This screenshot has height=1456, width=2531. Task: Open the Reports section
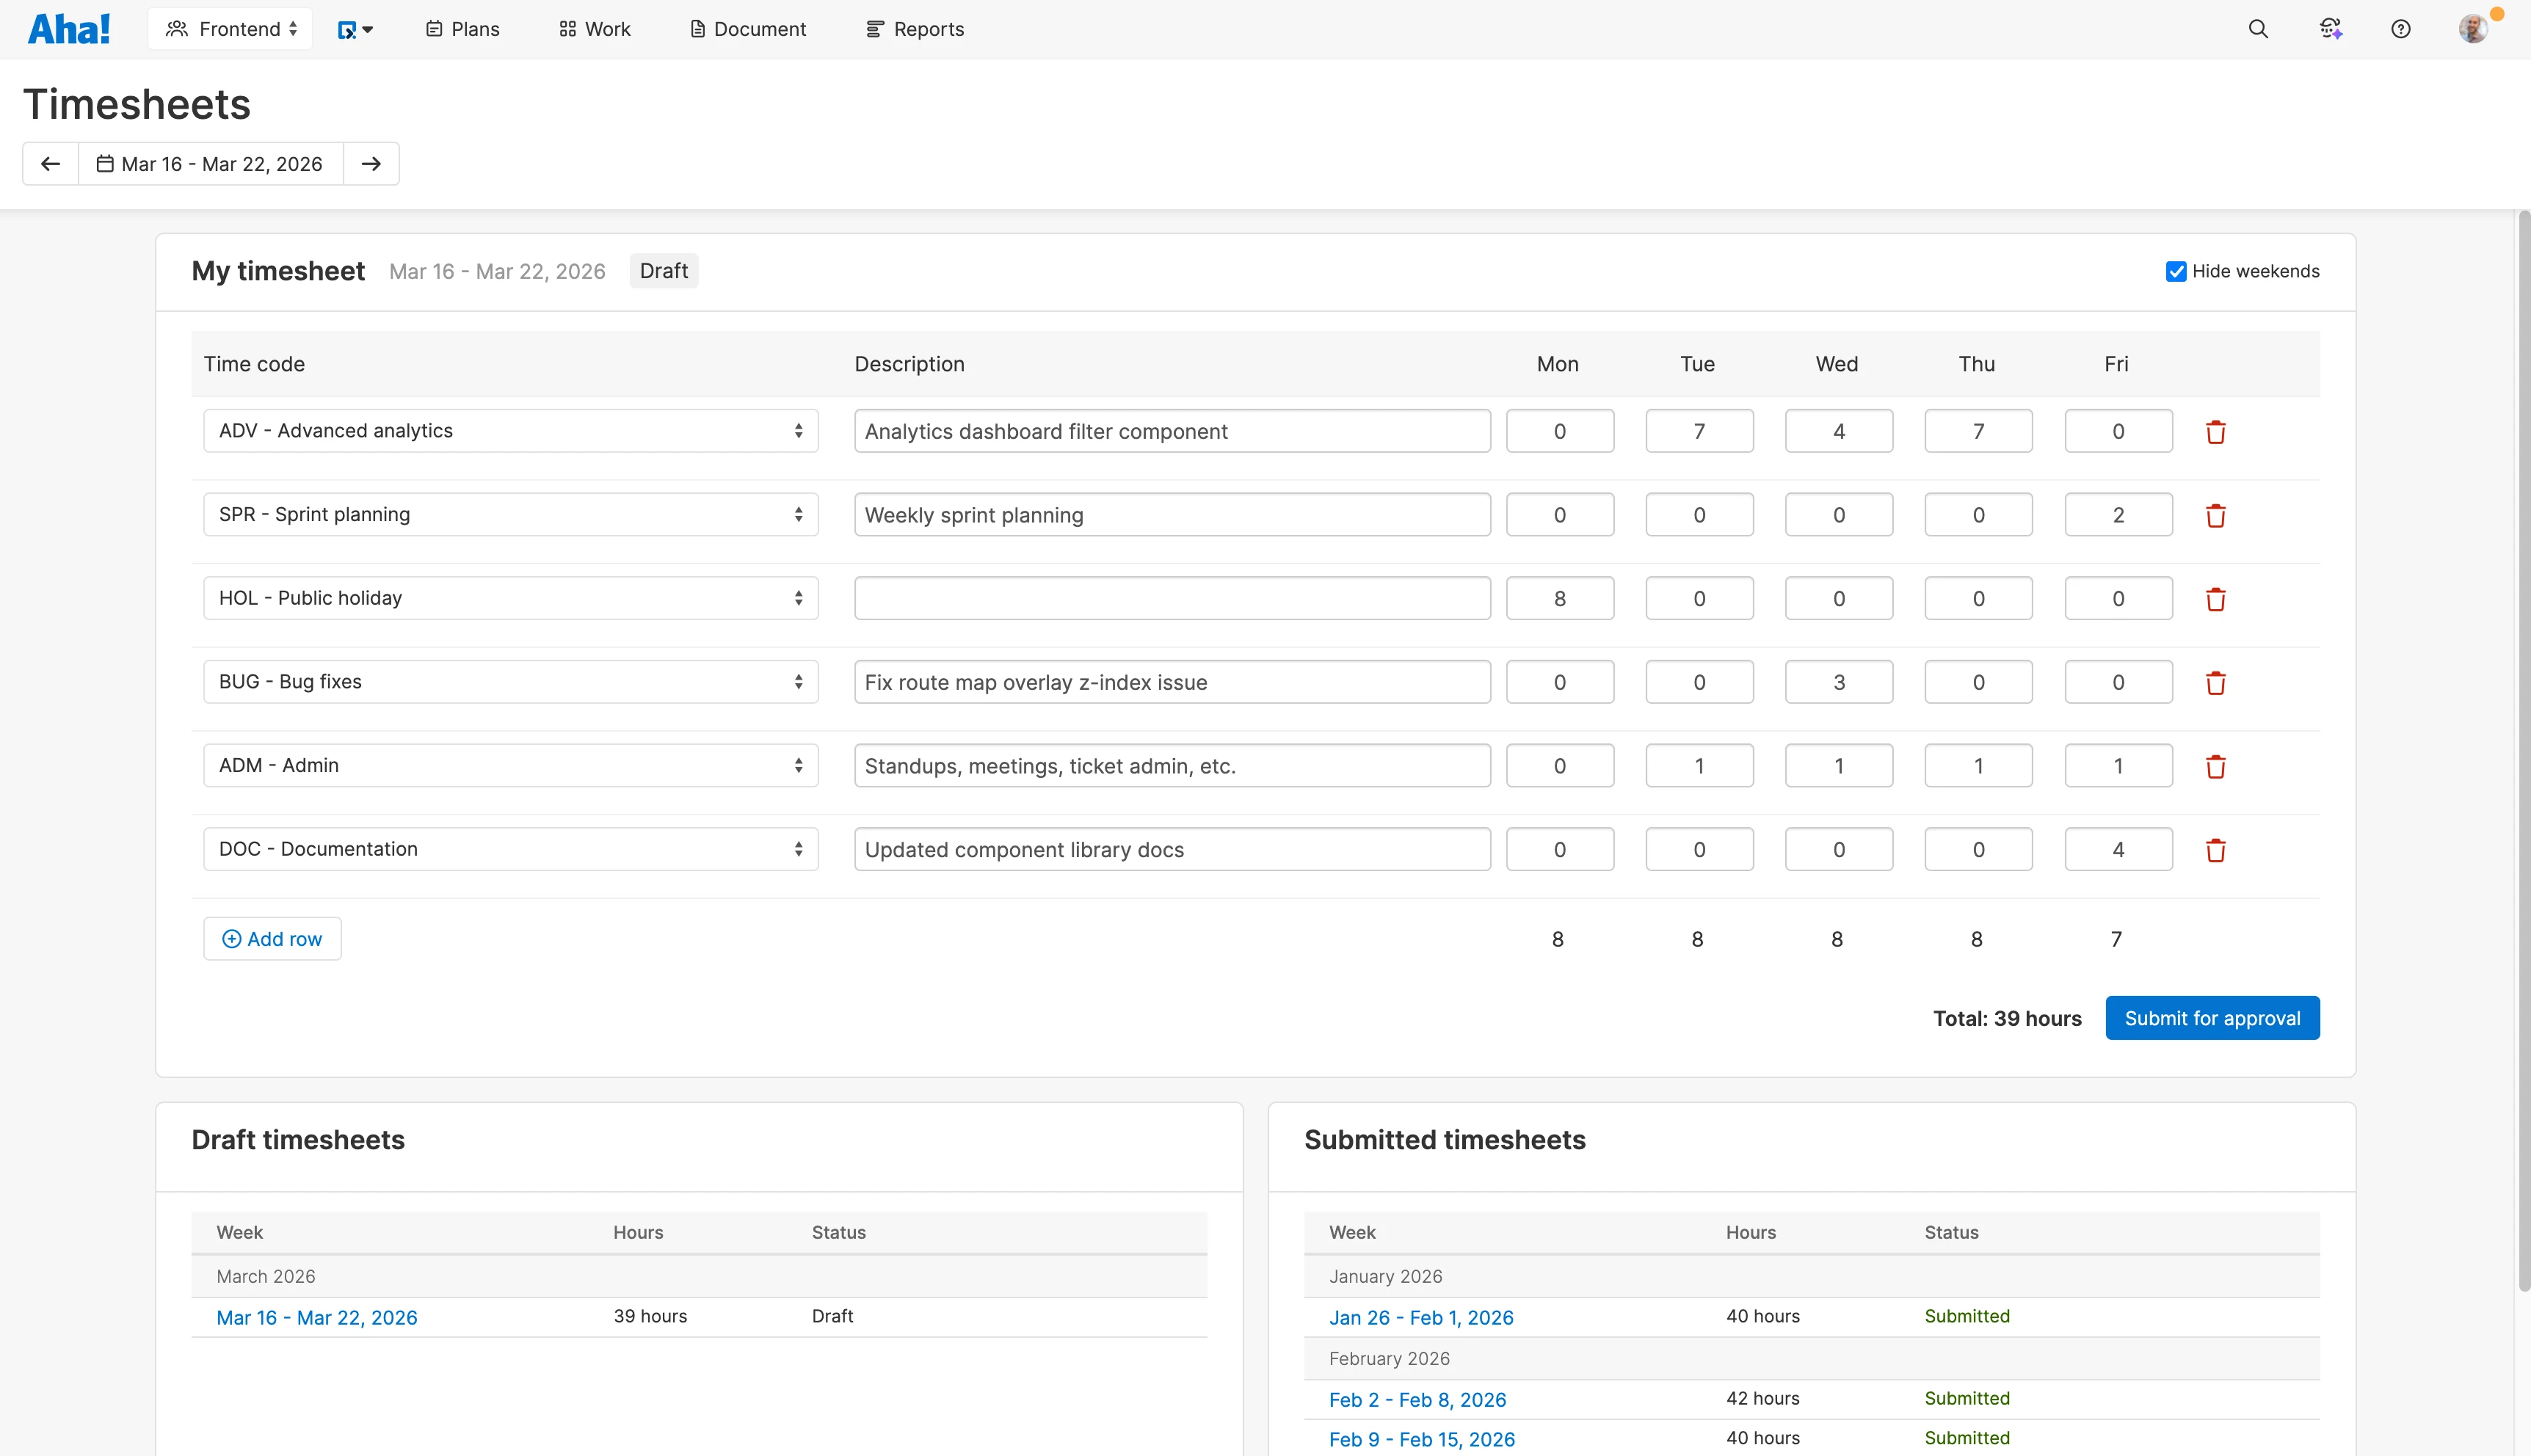(x=913, y=28)
